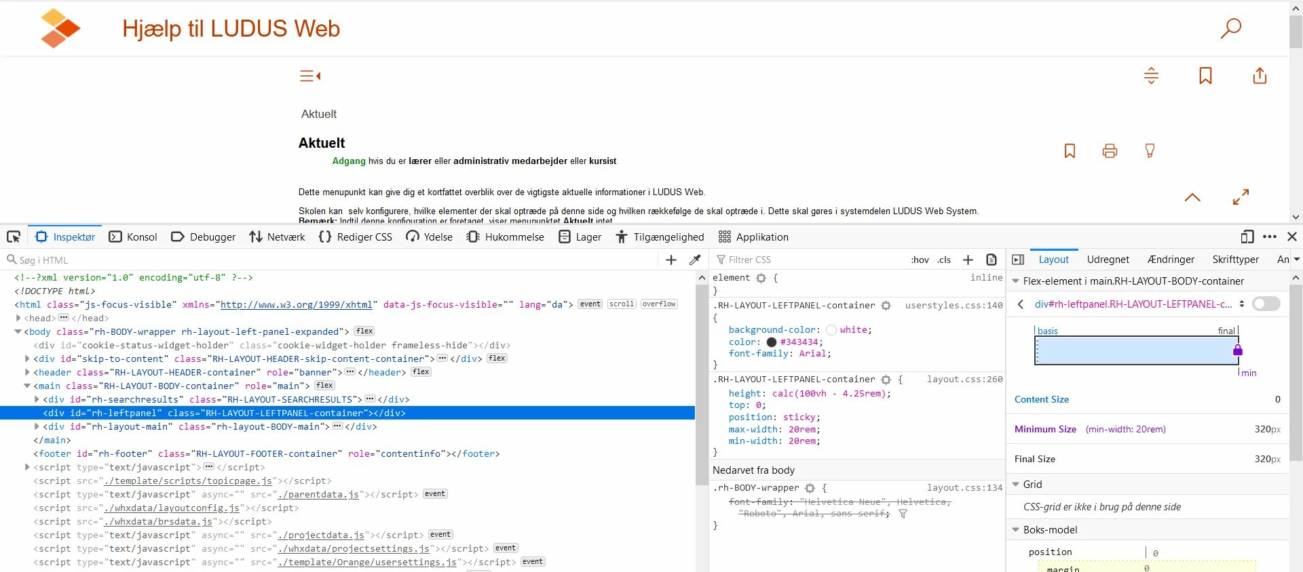Image resolution: width=1303 pixels, height=572 pixels.
Task: Expand the topic to fullscreen with the arrows icon
Action: [x=1241, y=197]
